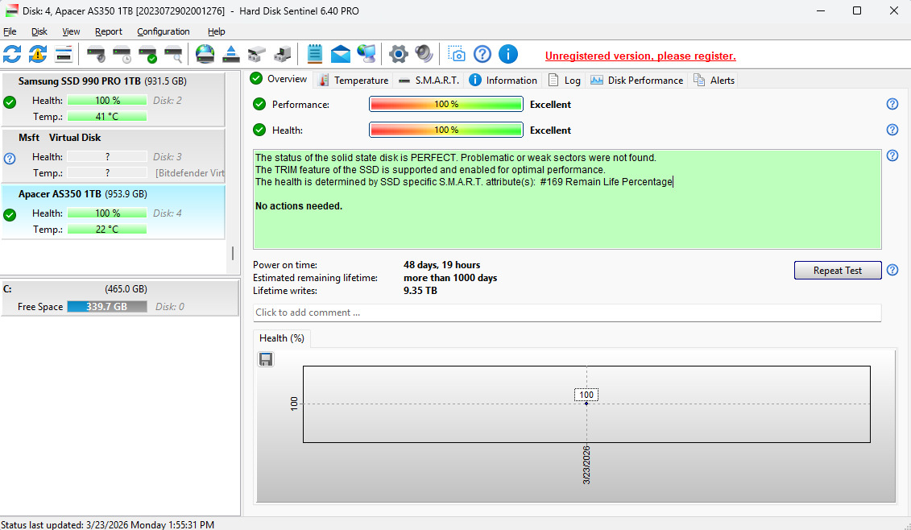Image resolution: width=911 pixels, height=530 pixels.
Task: Click the globe with monitor icon
Action: pos(366,54)
